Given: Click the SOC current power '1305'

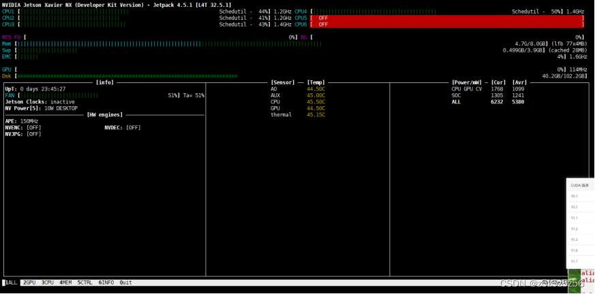Looking at the screenshot, I should coord(497,95).
